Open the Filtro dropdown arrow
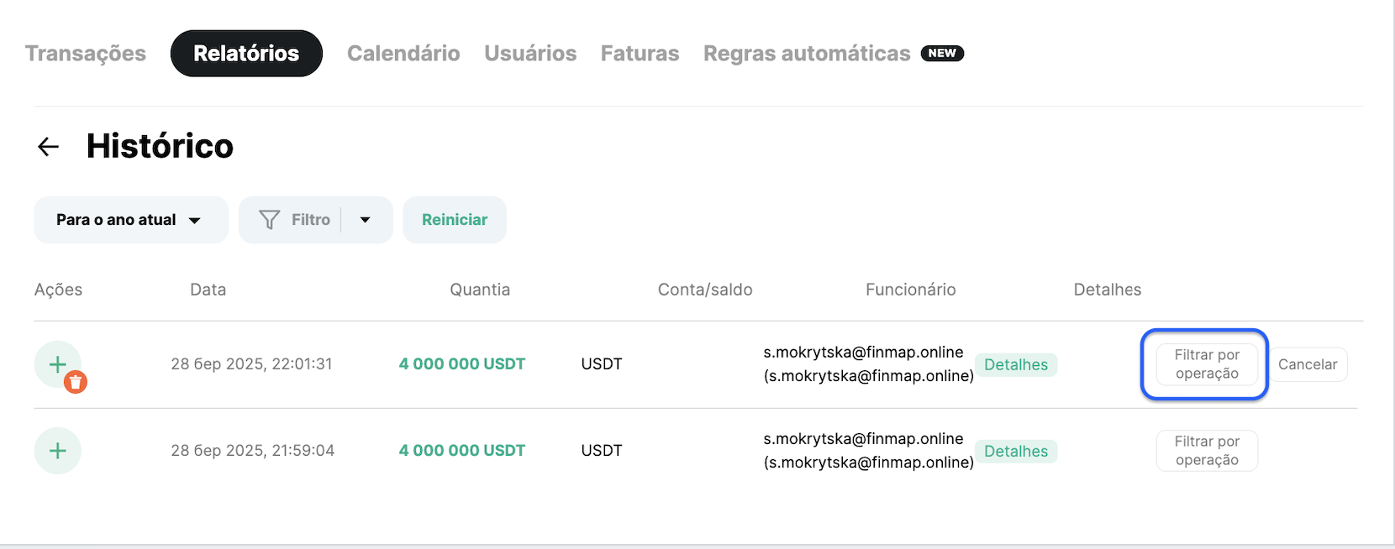This screenshot has height=549, width=1395. [x=366, y=220]
